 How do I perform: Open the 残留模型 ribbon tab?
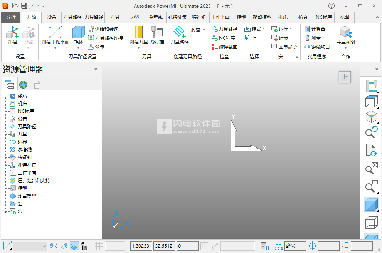tap(262, 17)
